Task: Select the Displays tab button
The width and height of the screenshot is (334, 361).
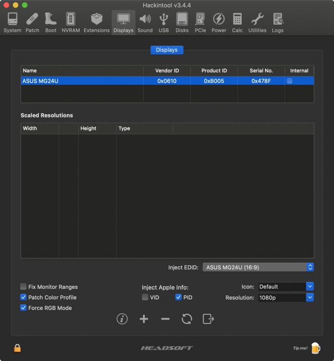Action: coord(167,50)
